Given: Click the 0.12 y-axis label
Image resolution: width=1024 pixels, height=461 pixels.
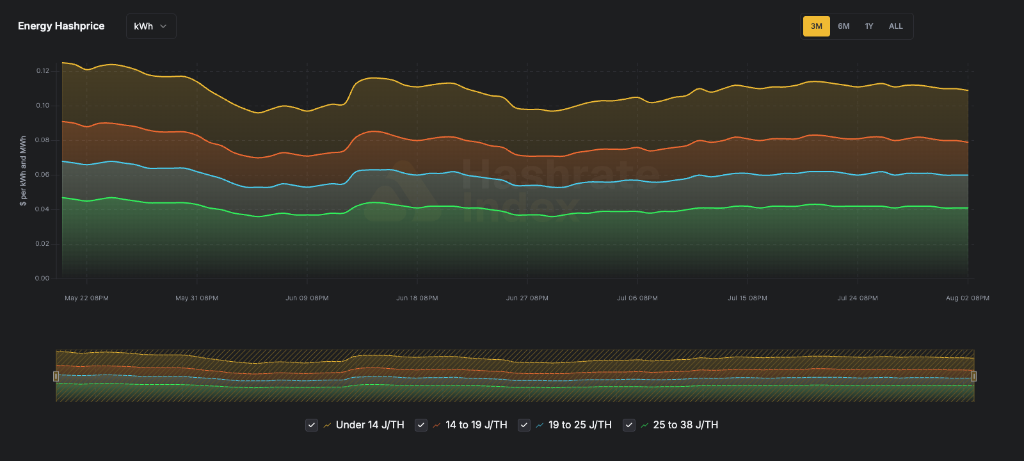Looking at the screenshot, I should pos(43,71).
